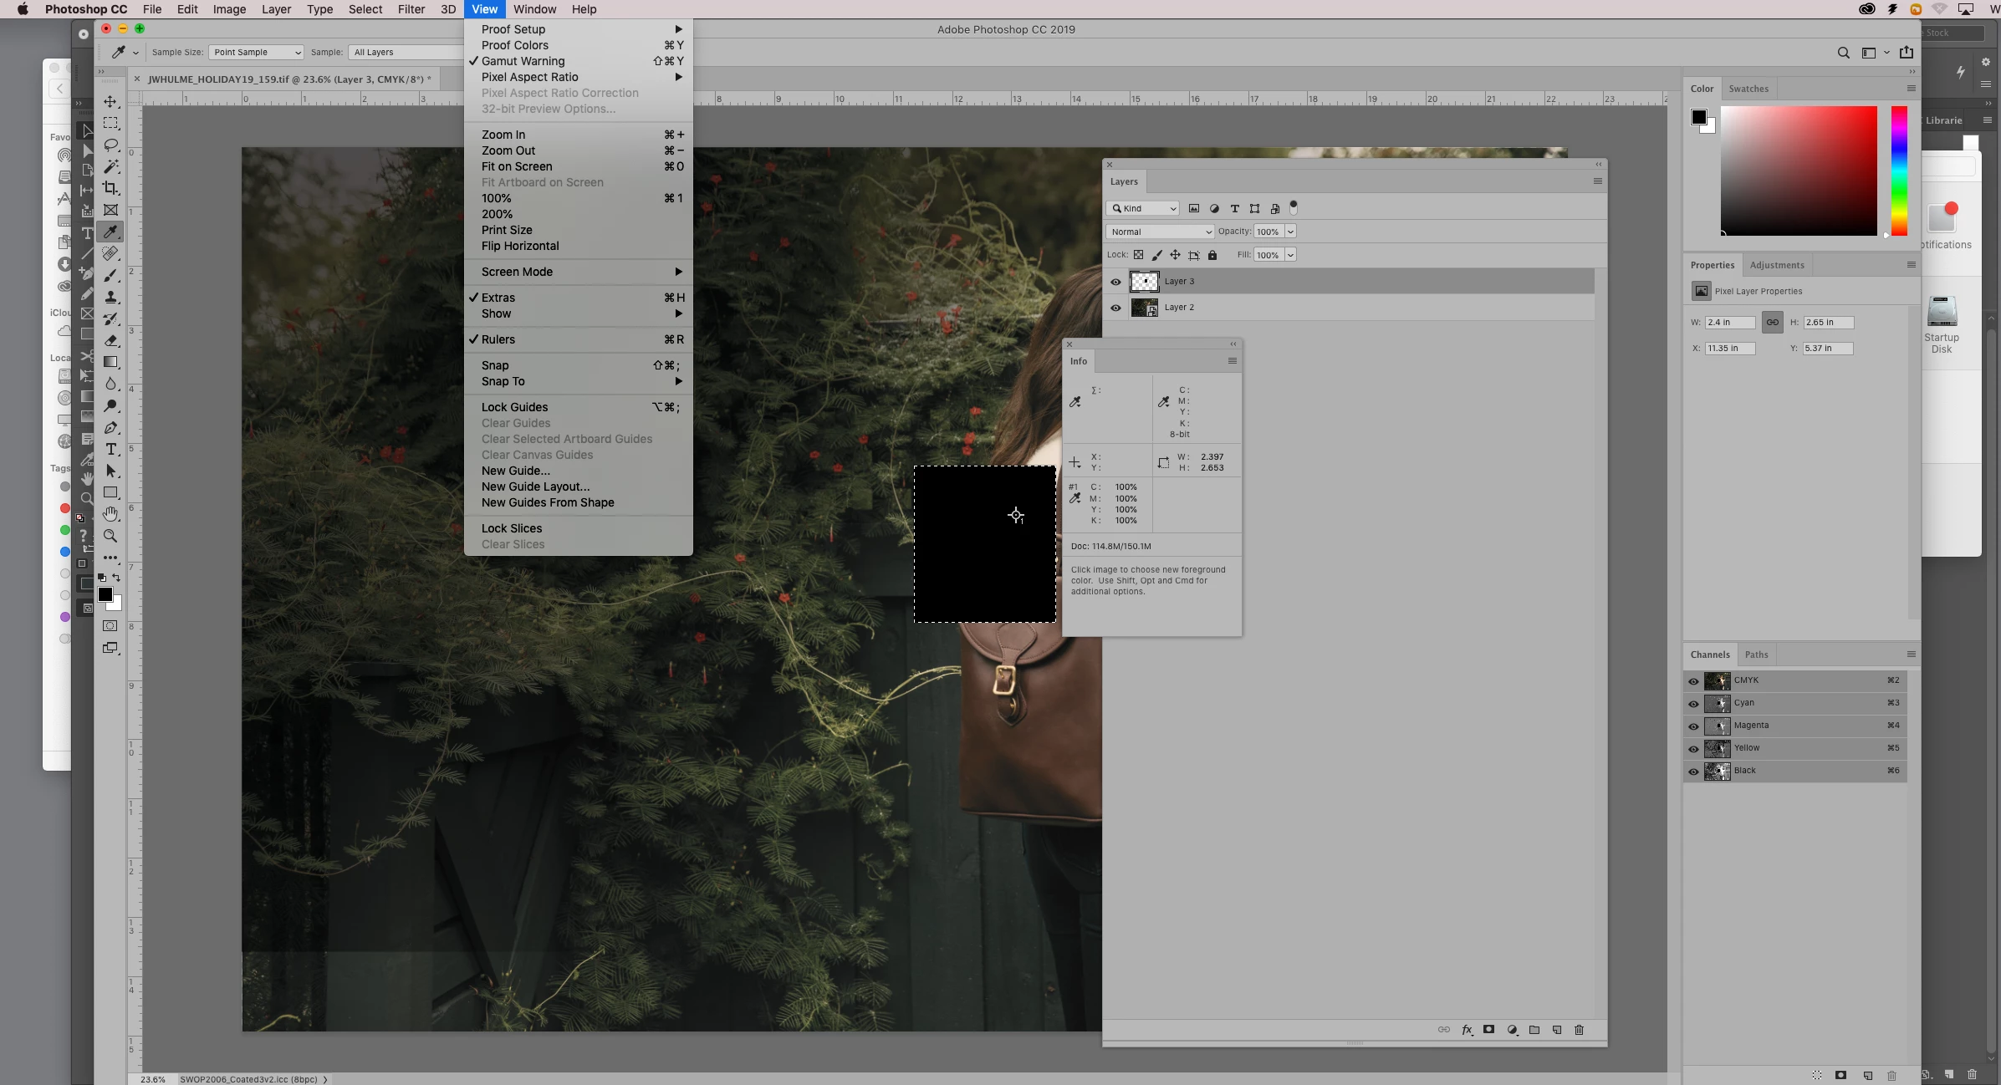Click the delete layer trash icon

1579,1030
